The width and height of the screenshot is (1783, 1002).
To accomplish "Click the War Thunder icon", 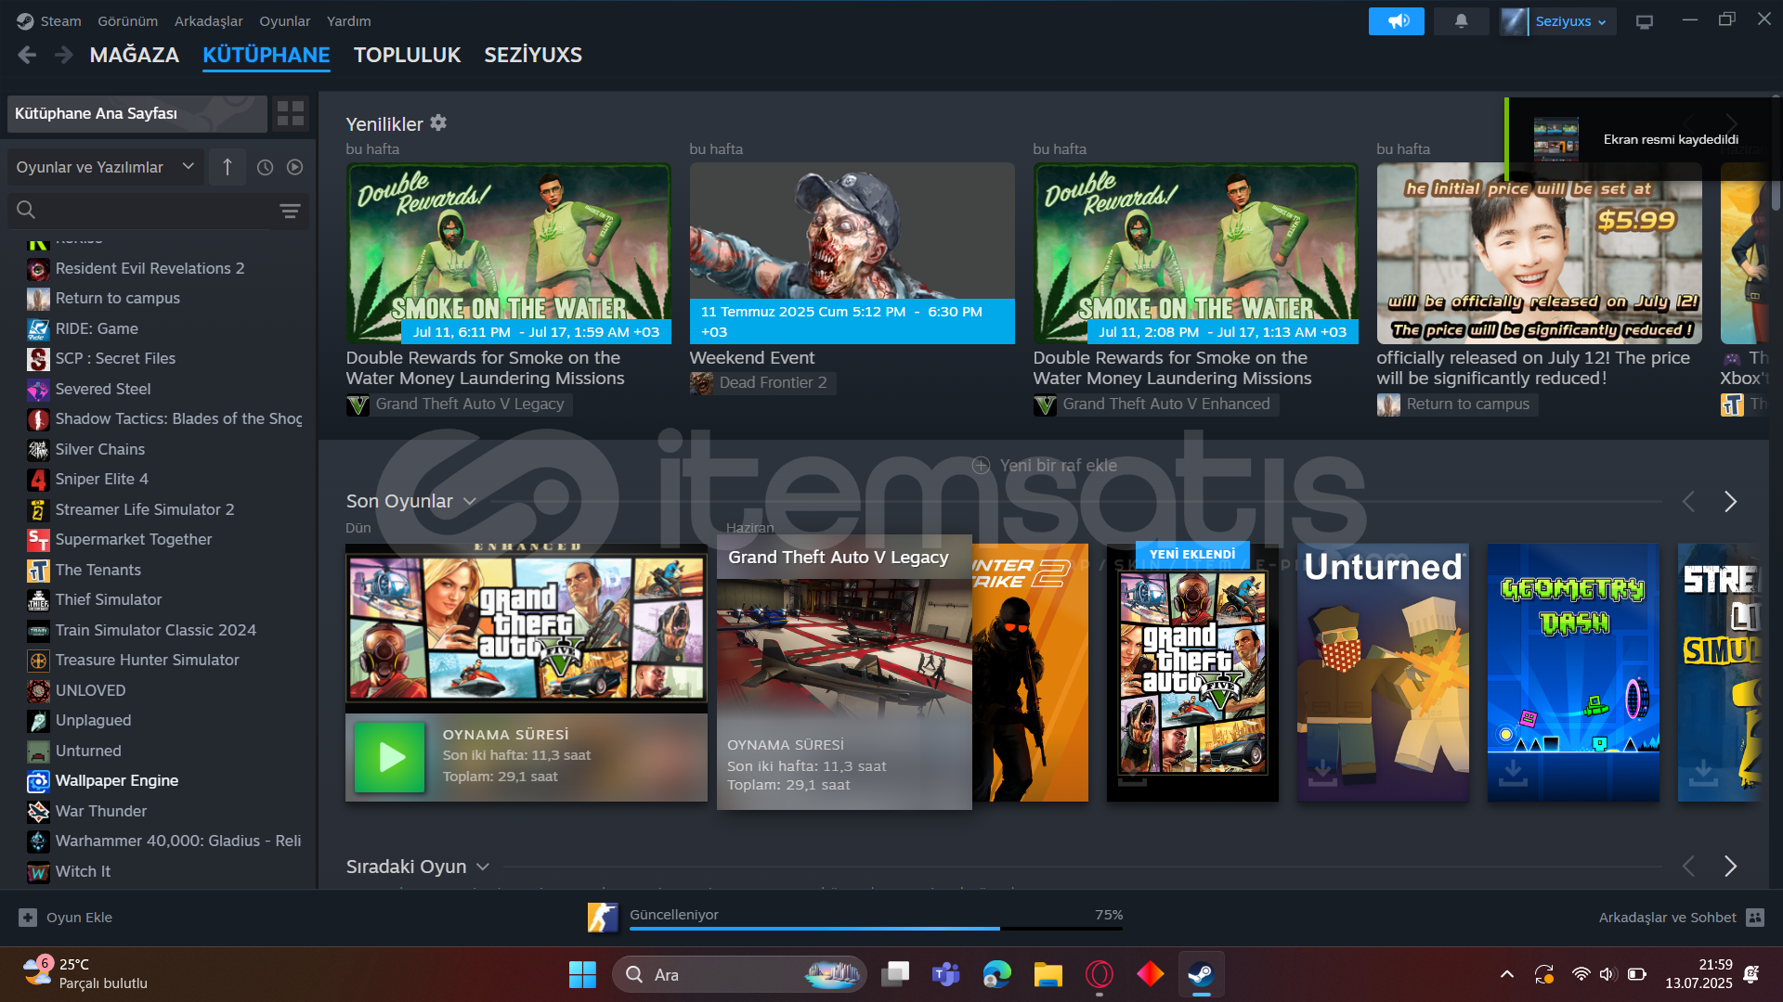I will 38,812.
